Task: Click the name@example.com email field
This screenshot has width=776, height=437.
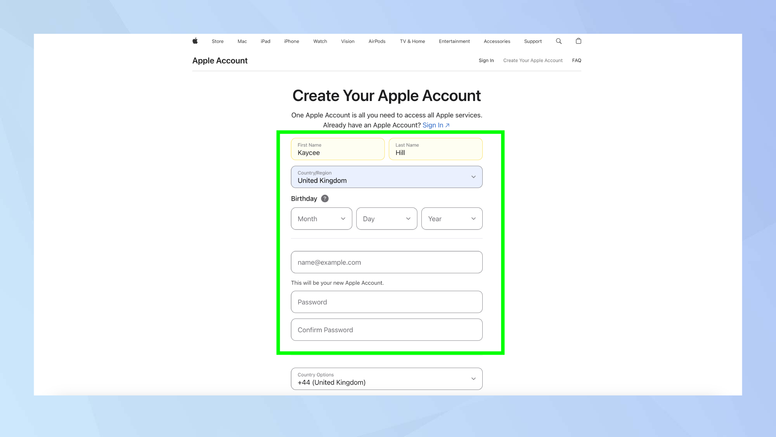Action: (x=386, y=262)
